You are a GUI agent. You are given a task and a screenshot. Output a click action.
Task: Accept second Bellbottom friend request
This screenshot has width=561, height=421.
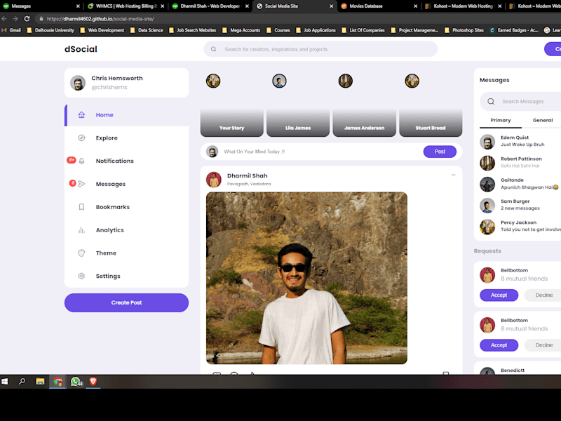click(499, 345)
